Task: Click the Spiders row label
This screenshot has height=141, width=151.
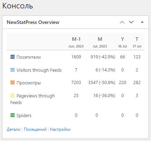Action: point(24,116)
